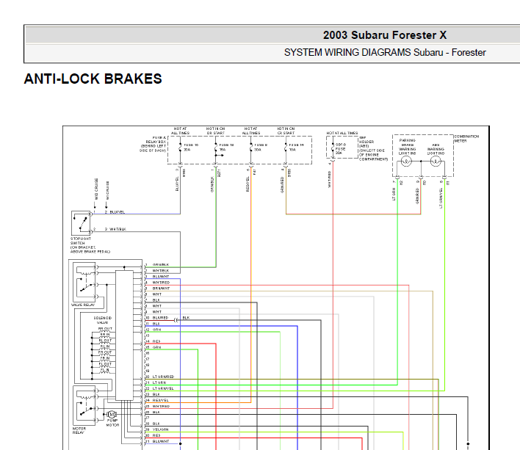520x450 pixels.
Task: Click the SBF-6 20A fuse symbol
Action: coord(333,148)
